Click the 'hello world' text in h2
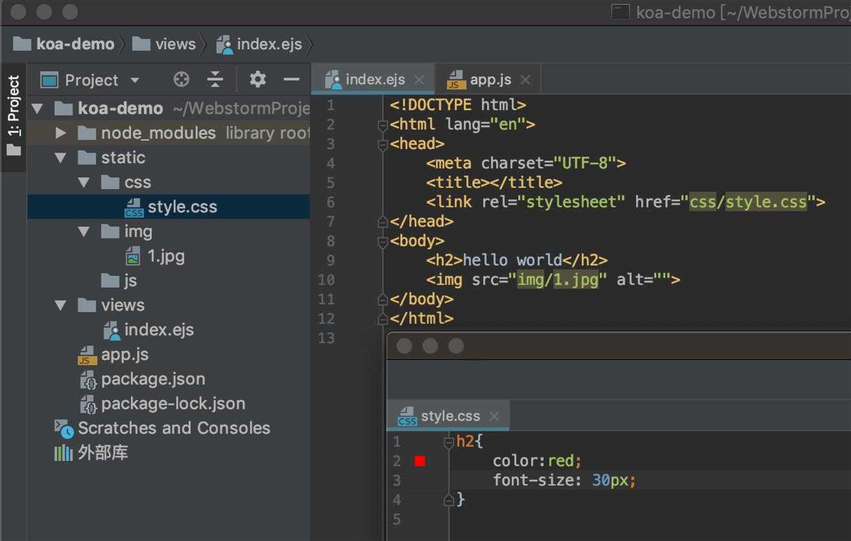Viewport: 851px width, 541px height. click(x=512, y=260)
